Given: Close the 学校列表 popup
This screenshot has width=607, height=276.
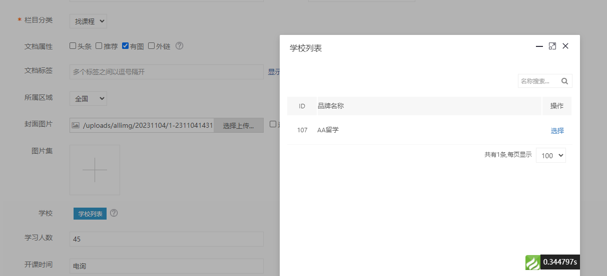Looking at the screenshot, I should pos(565,46).
